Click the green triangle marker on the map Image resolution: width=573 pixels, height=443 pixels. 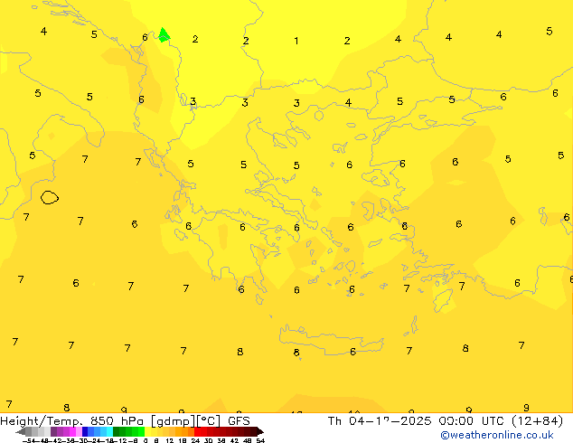[x=164, y=35]
